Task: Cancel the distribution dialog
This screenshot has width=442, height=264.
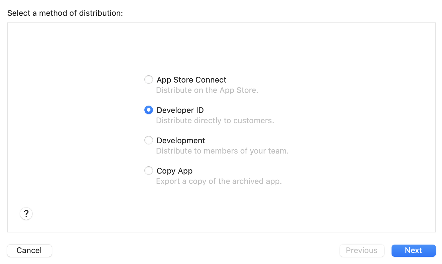Action: tap(29, 250)
